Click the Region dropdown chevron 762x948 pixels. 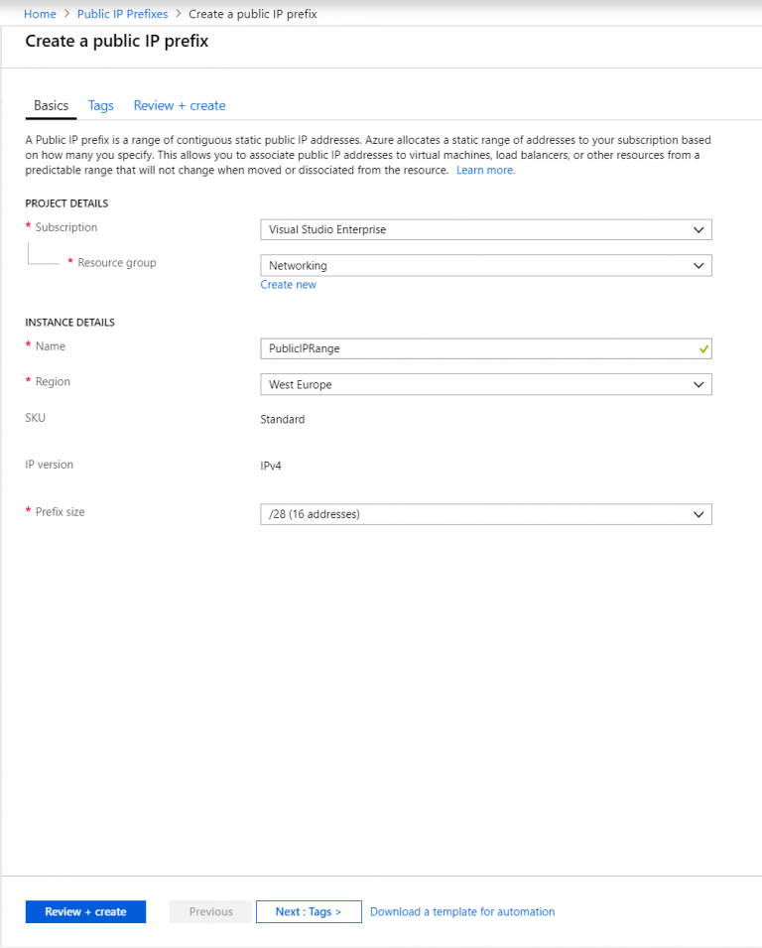pyautogui.click(x=700, y=384)
